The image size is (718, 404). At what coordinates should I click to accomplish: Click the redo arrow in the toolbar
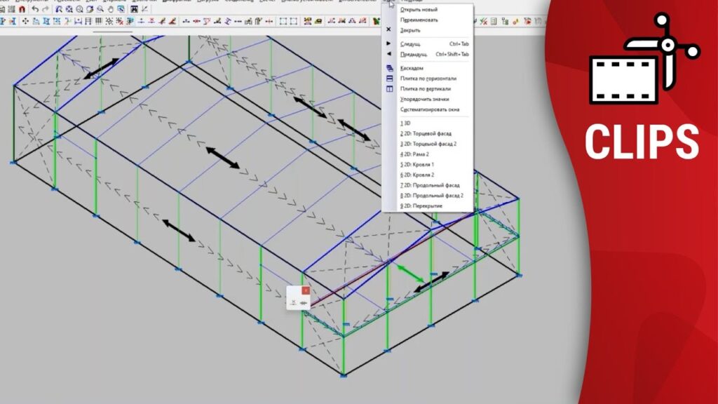tap(46, 9)
